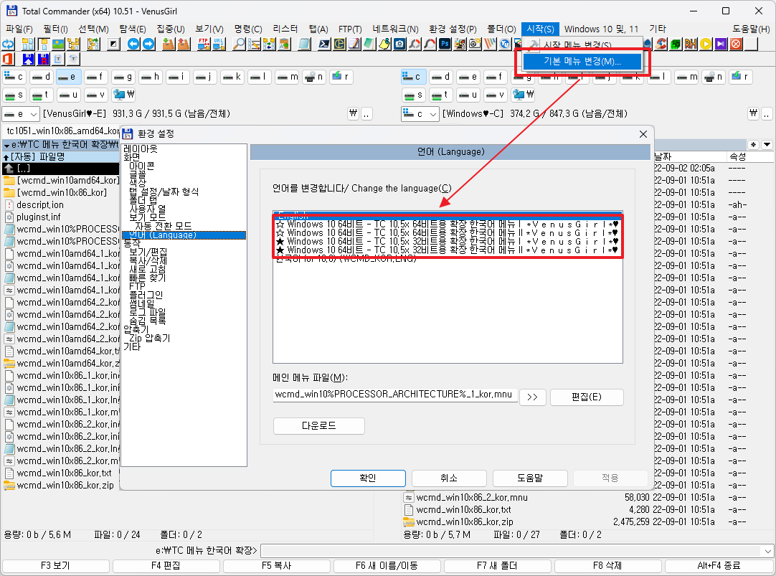Click the unpack files box icon
This screenshot has height=576, width=776.
point(184,44)
